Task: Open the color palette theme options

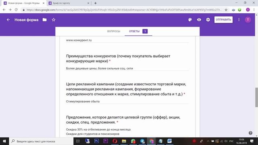Action: [190, 20]
